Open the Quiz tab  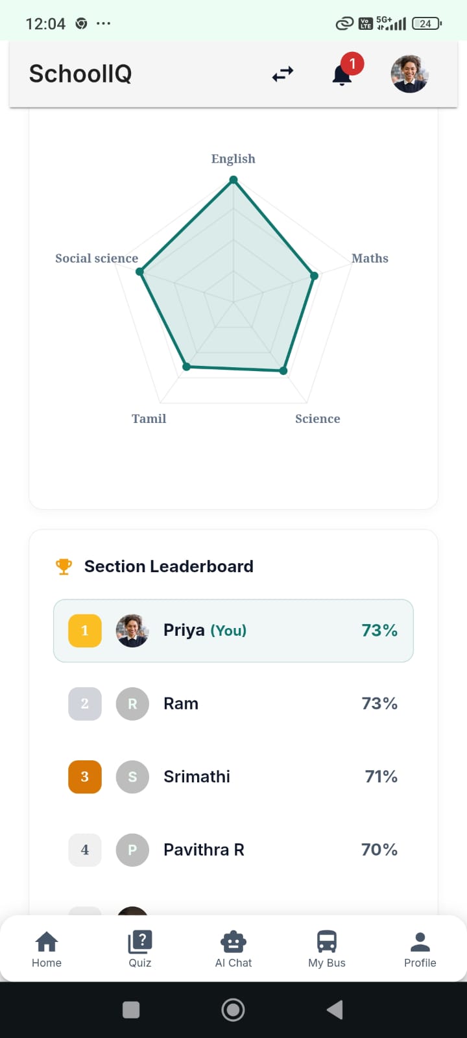click(140, 949)
